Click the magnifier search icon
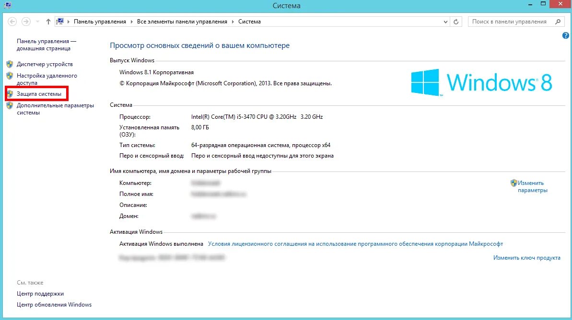The width and height of the screenshot is (572, 320). tap(558, 22)
